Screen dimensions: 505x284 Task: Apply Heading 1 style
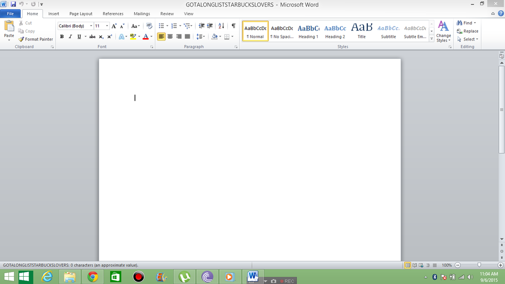(308, 31)
